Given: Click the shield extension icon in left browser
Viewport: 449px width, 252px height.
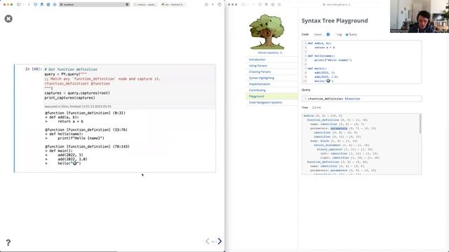Looking at the screenshot, I should (36, 5).
